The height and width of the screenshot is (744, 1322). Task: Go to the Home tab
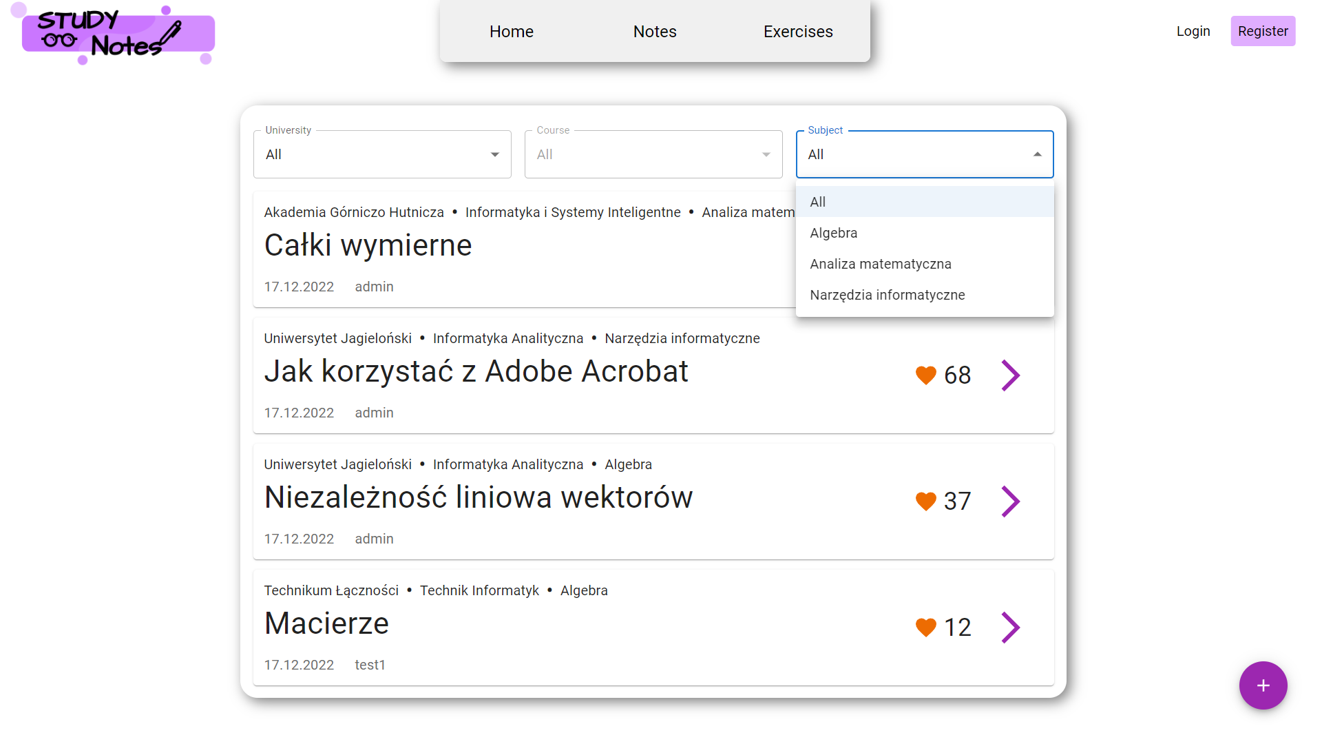pos(511,32)
